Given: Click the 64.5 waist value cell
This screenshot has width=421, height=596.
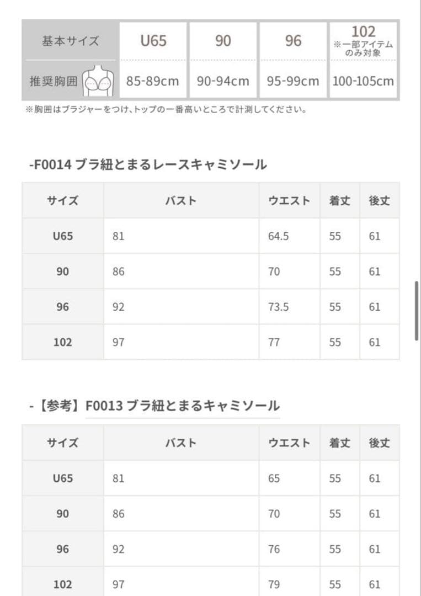Looking at the screenshot, I should 279,236.
